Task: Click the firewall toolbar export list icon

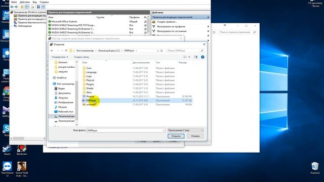Action: click(32, 7)
